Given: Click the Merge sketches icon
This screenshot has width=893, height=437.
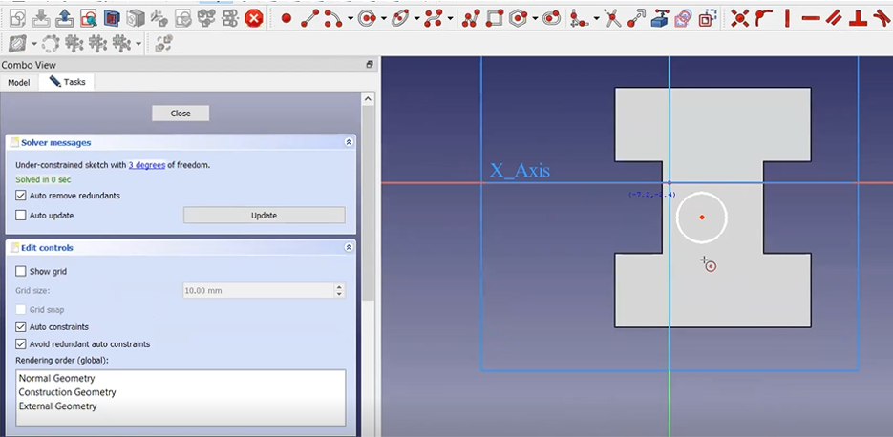Looking at the screenshot, I should click(x=206, y=19).
